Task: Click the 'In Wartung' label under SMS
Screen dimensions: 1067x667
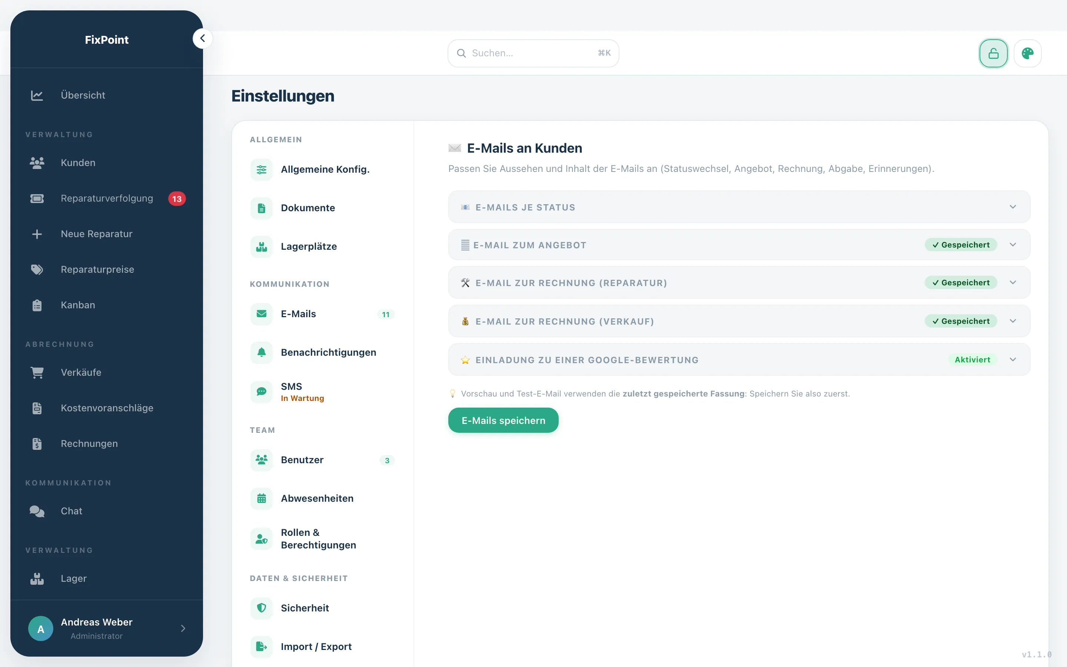Action: 302,398
